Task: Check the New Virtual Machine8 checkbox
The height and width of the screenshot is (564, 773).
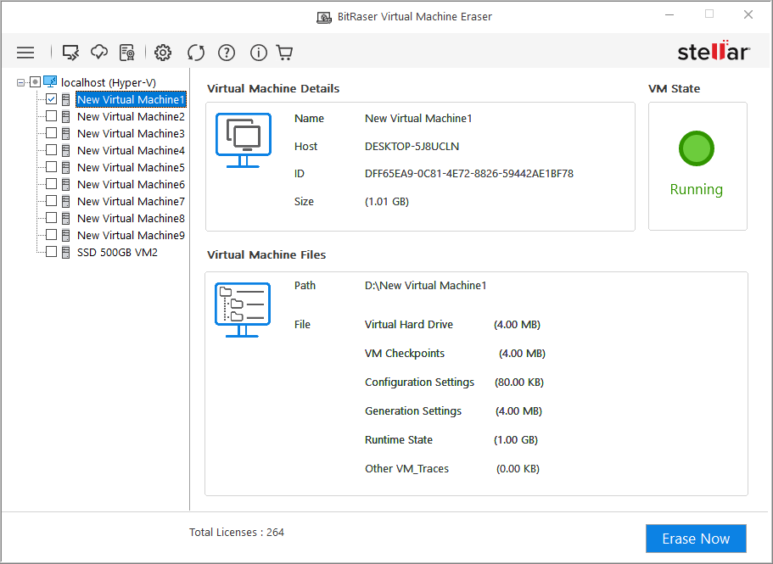Action: (51, 218)
